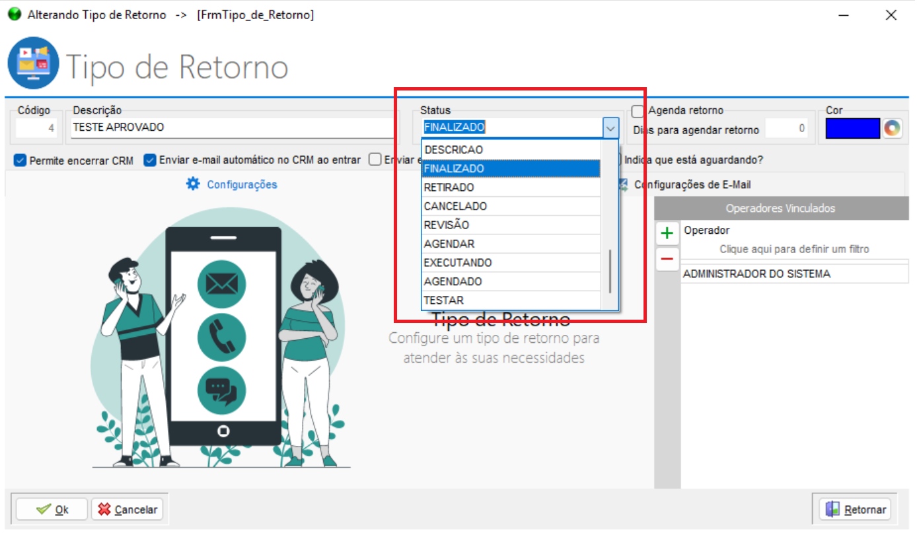917x533 pixels.
Task: Collapse the Status dropdown arrow
Action: 610,127
